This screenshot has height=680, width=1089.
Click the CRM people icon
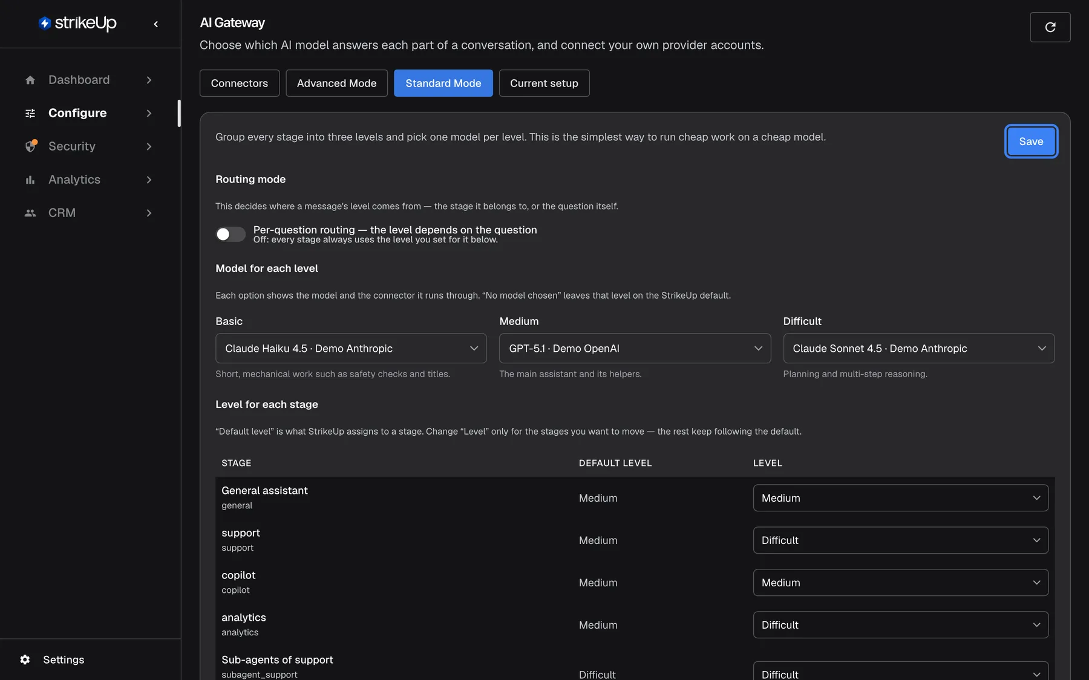point(30,213)
